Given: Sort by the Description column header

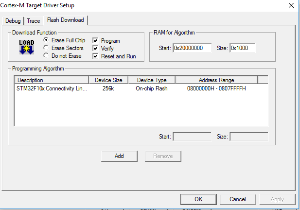Looking at the screenshot, I should point(52,80).
